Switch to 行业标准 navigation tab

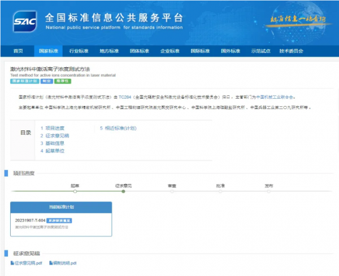coord(79,51)
